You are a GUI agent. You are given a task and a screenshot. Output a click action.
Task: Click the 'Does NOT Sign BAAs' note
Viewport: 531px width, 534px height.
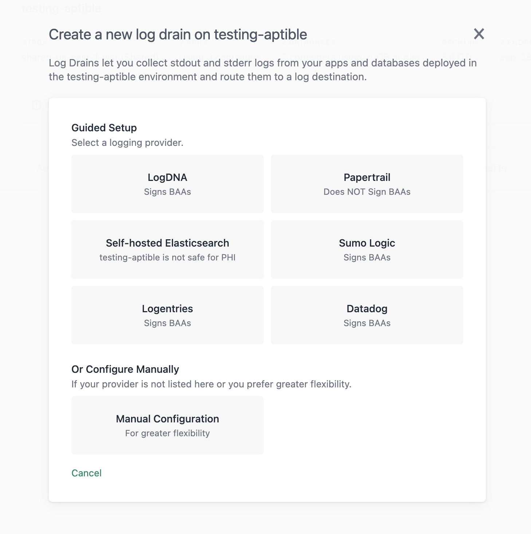pos(367,192)
